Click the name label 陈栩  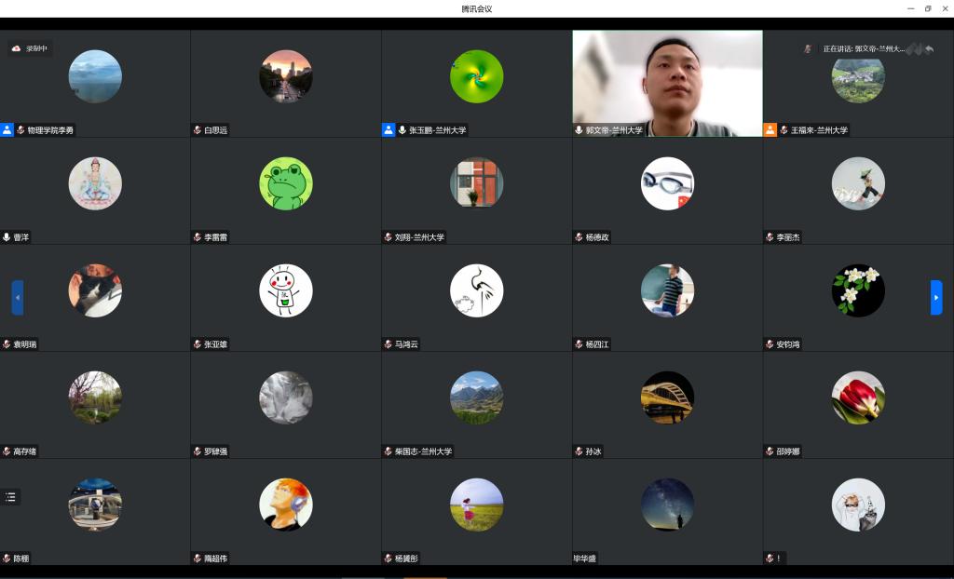(21, 559)
